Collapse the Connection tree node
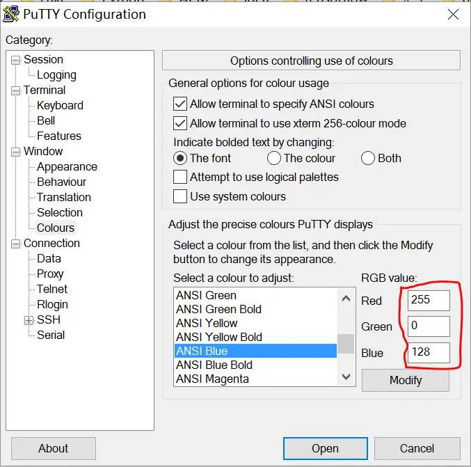 [15, 244]
